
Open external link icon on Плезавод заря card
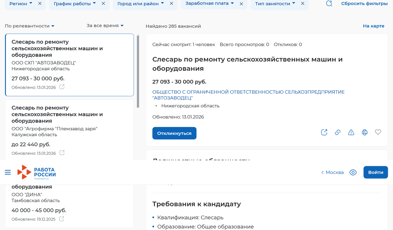[62, 153]
